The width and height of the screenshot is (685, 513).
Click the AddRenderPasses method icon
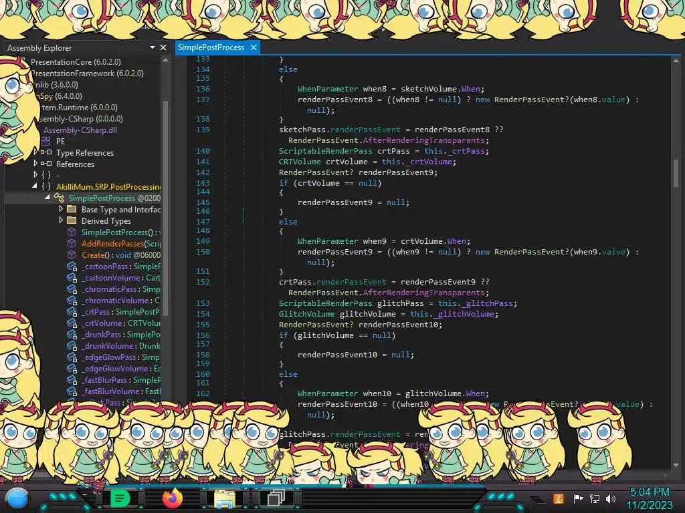tap(72, 243)
